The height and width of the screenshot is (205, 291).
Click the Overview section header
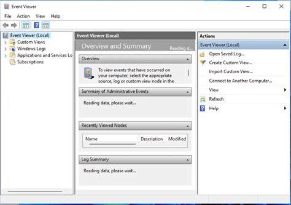pos(135,59)
